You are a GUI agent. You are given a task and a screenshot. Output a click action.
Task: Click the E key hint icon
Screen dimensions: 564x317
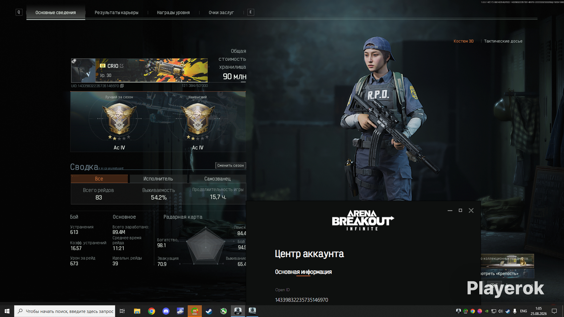251,12
